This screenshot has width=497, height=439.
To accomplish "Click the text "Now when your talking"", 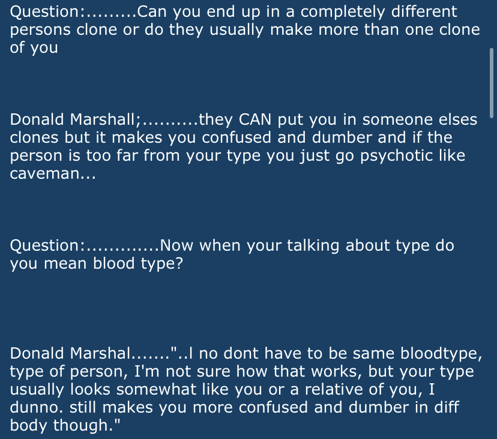I will tap(250, 245).
